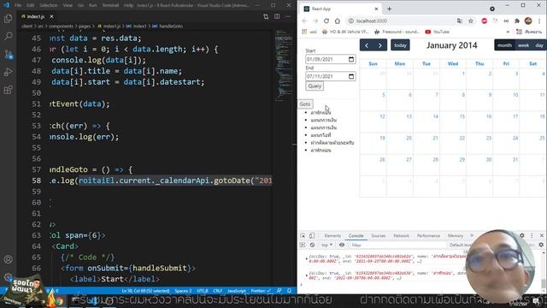
Task: Select January 15 cell in calendar
Action: pos(452,121)
